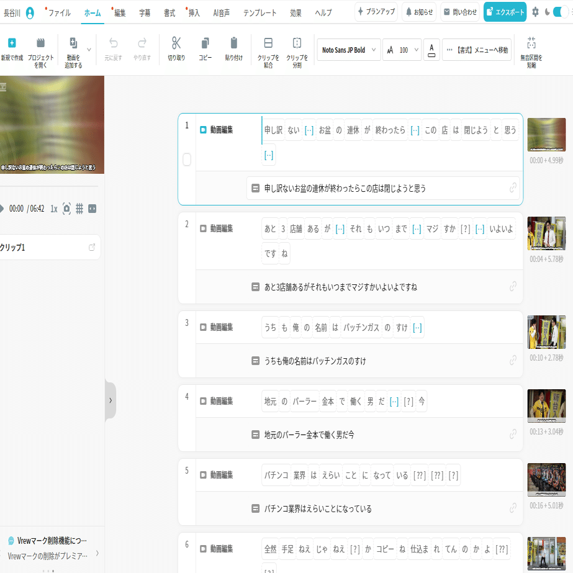Merge clips with クリップを結合
Screen dimensions: 573x573
click(268, 53)
